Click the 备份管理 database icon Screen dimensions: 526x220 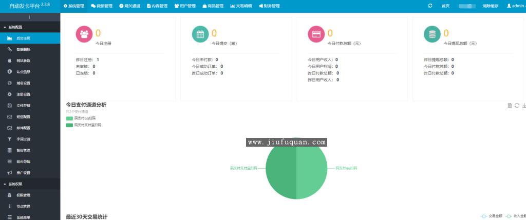click(10, 150)
